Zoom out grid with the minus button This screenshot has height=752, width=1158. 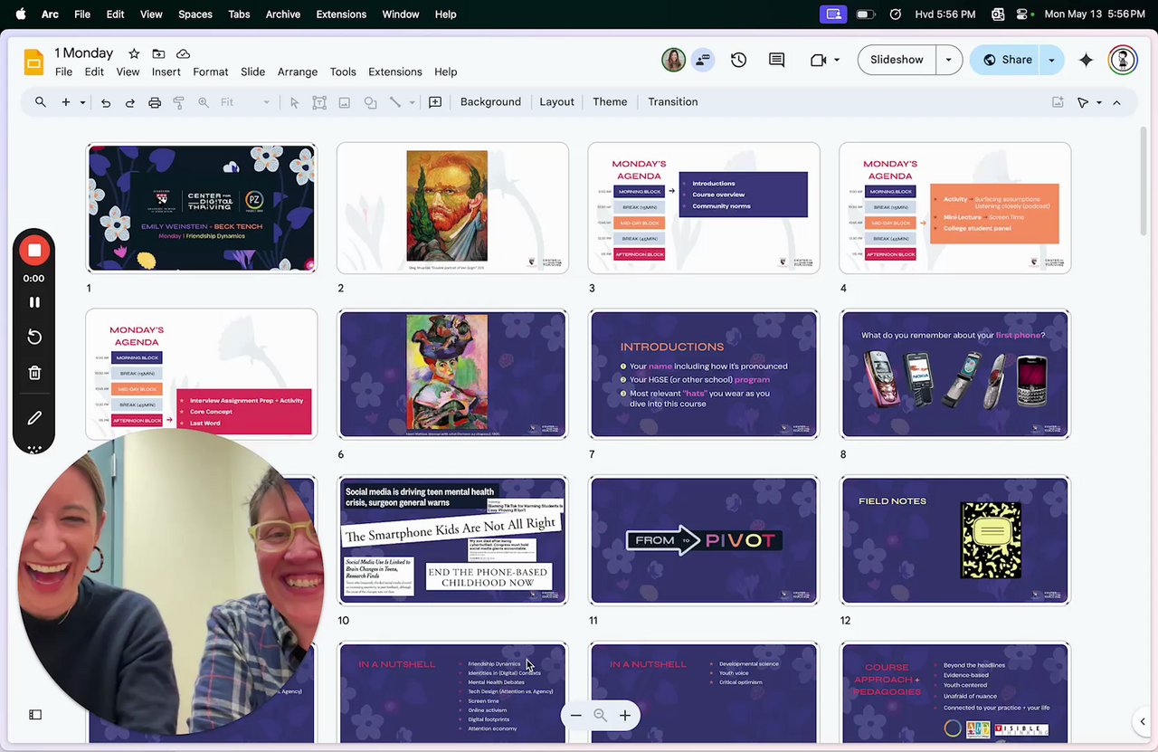coord(576,715)
